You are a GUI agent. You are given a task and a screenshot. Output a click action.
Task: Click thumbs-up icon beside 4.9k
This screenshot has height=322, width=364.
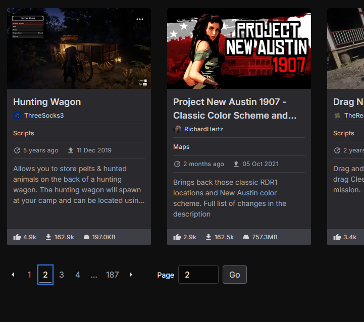[17, 237]
